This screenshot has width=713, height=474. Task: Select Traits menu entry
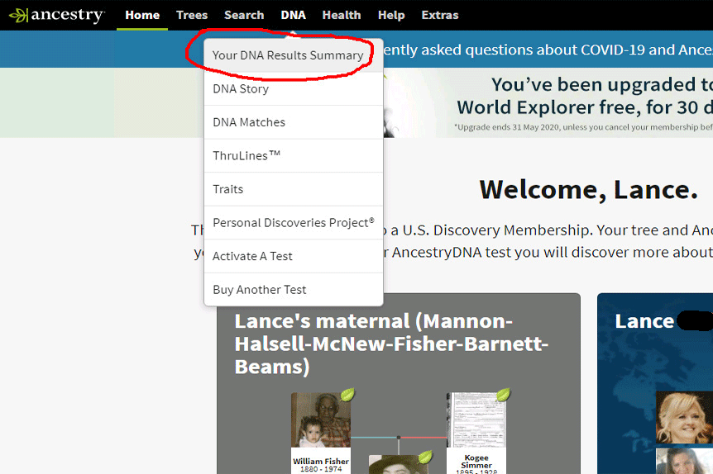pos(294,189)
